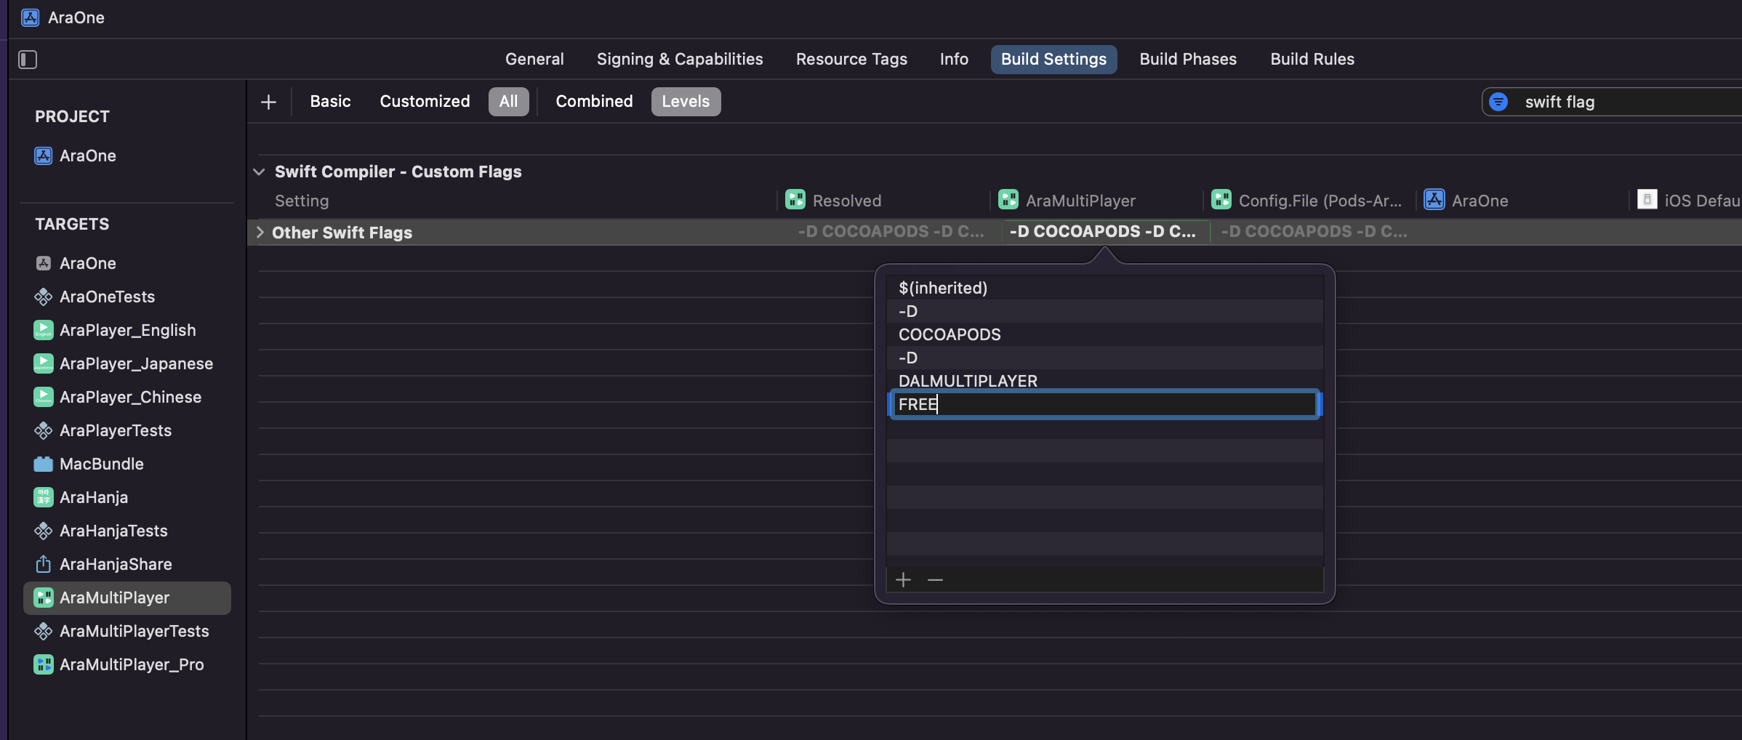Screen dimensions: 1742x740
Task: Click inside the FREE text field
Action: (x=1104, y=404)
